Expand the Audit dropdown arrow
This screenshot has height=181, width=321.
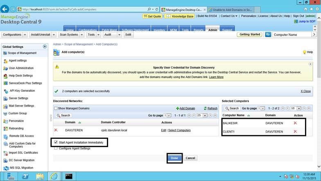[x=120, y=34]
